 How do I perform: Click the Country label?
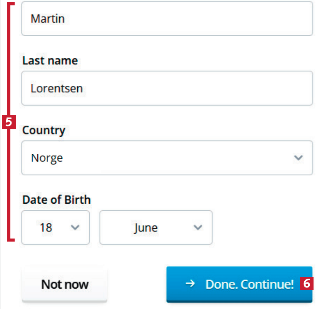coord(44,130)
